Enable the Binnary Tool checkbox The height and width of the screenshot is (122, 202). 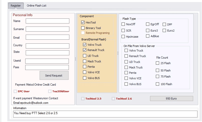(x=83, y=28)
